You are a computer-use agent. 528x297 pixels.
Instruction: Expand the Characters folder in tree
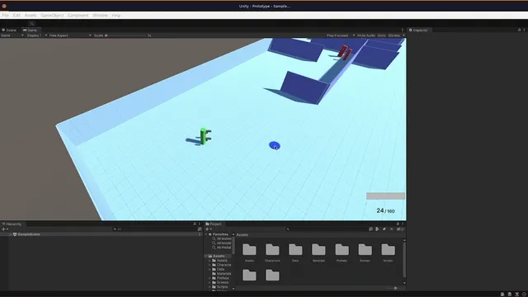210,265
